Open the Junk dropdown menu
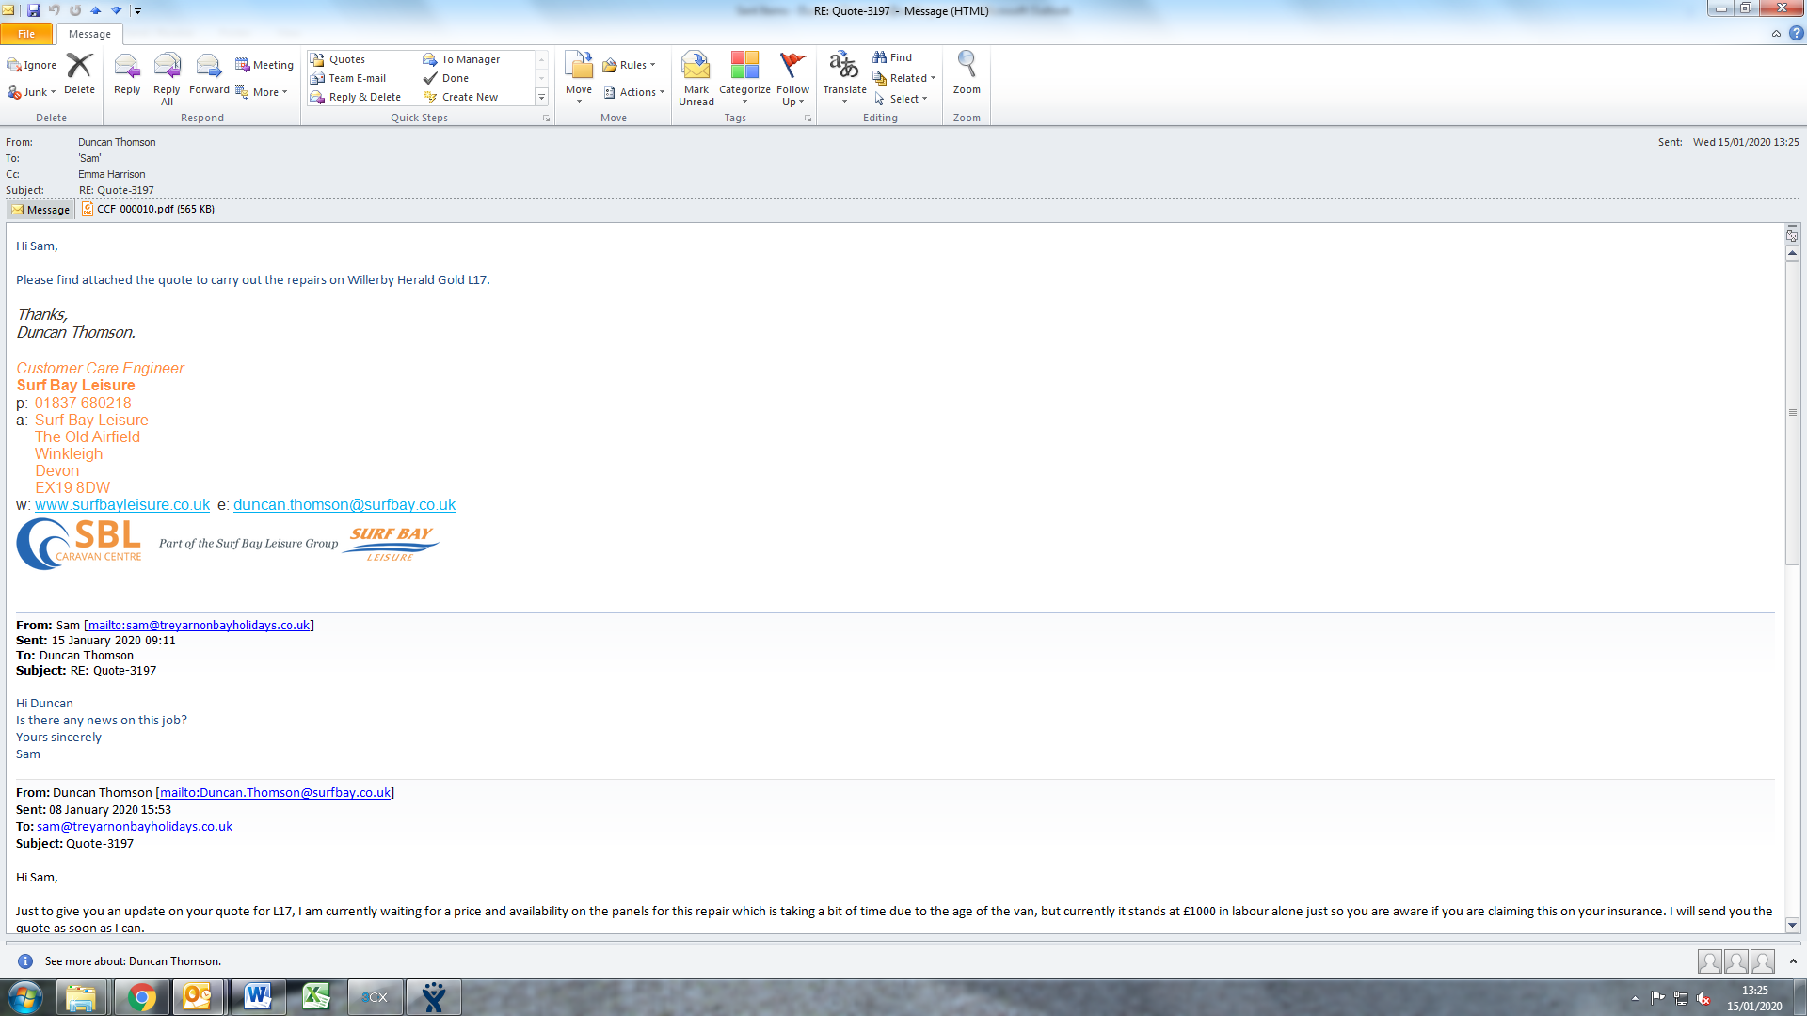This screenshot has height=1016, width=1807. coord(35,92)
